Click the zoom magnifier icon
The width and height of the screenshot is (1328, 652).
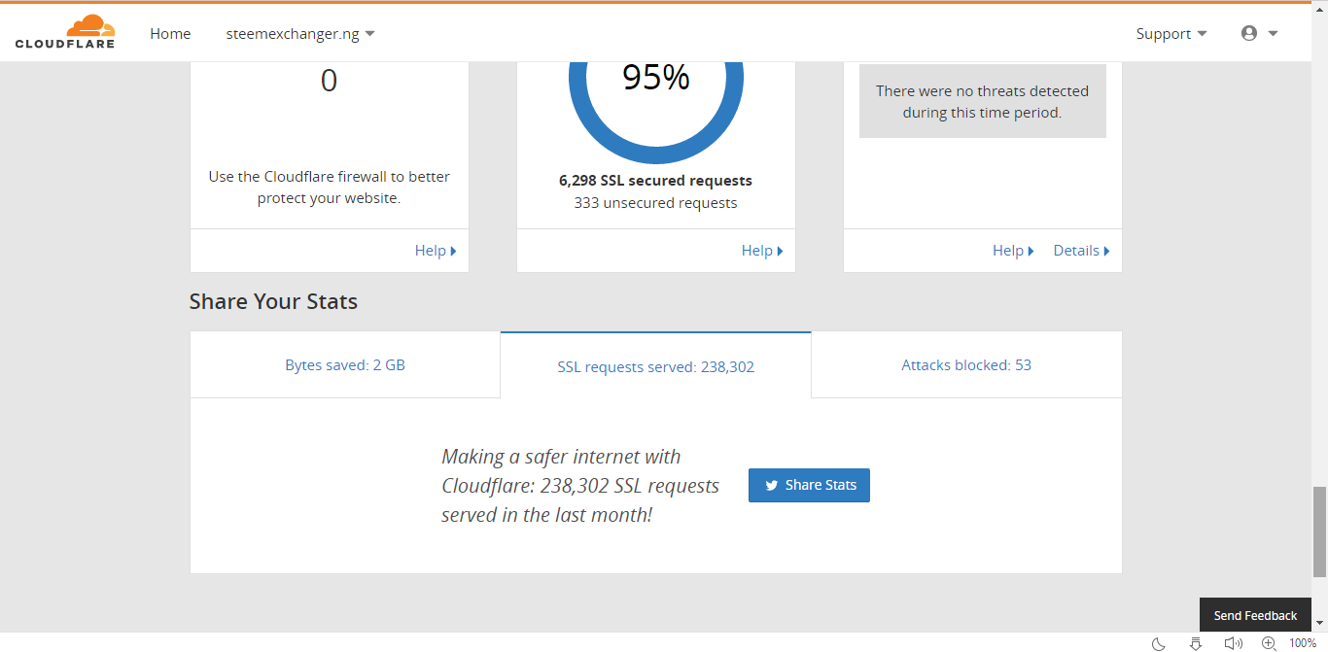click(1269, 643)
